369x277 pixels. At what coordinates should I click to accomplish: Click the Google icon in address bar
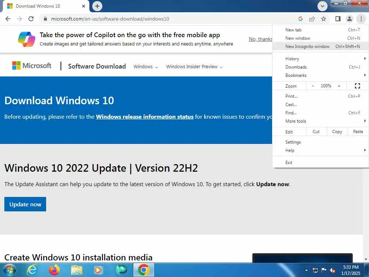click(300, 19)
